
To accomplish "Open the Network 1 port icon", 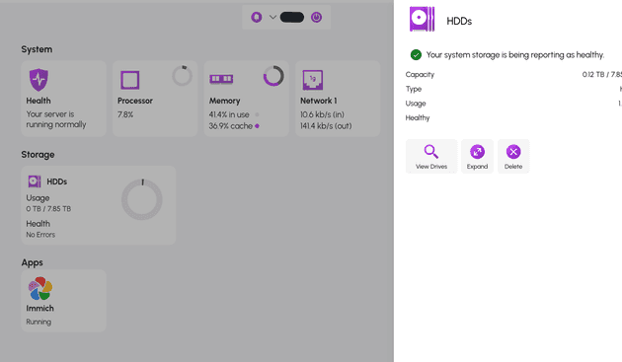I will pos(313,80).
